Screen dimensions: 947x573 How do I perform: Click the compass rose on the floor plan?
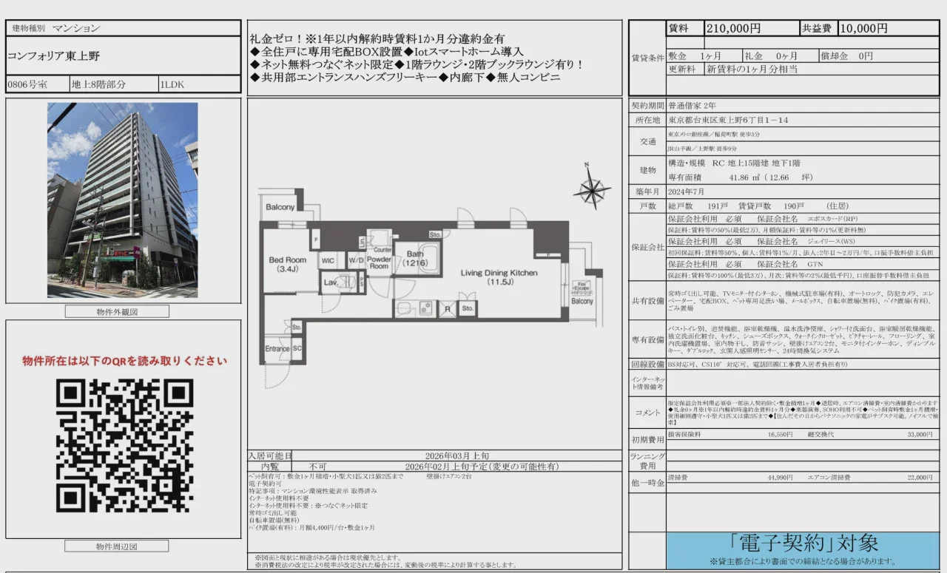pos(592,191)
